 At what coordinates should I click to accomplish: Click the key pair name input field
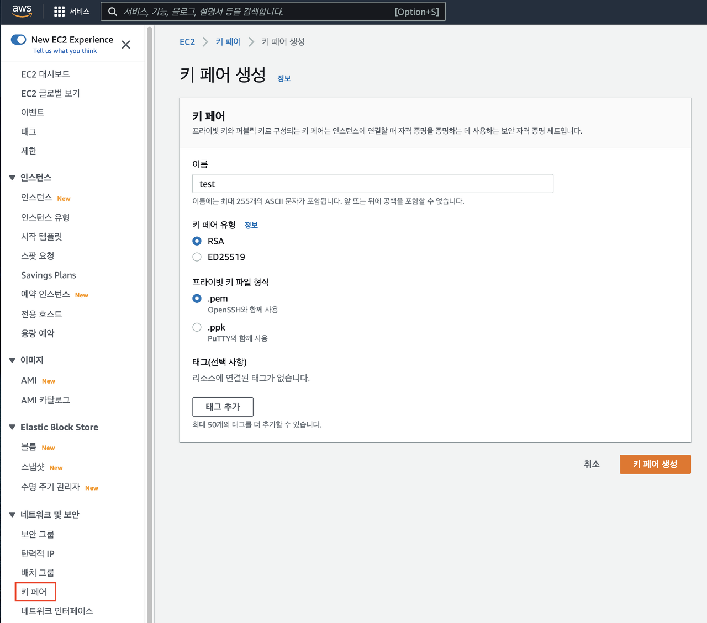pos(373,184)
